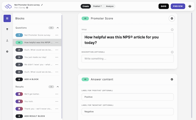196x120 pixels.
Task: Open options for first Ouch block
Action: 57,50
